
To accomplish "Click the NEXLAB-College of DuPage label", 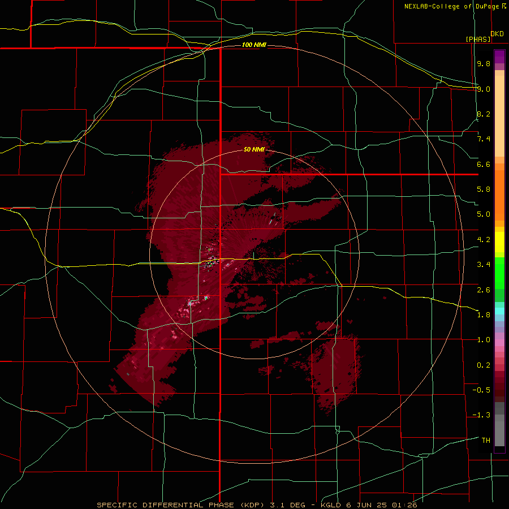I will pyautogui.click(x=452, y=6).
